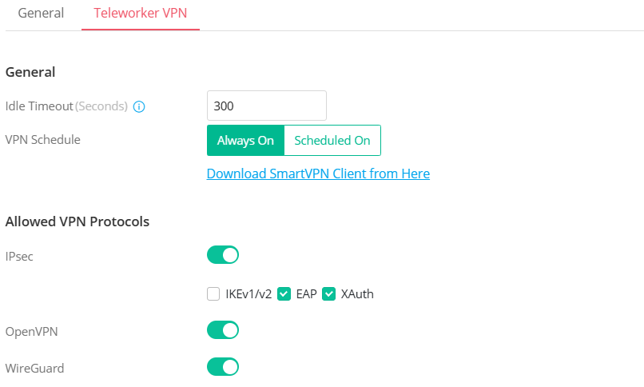
Task: Focus the Idle Timeout seconds field
Action: (x=266, y=106)
